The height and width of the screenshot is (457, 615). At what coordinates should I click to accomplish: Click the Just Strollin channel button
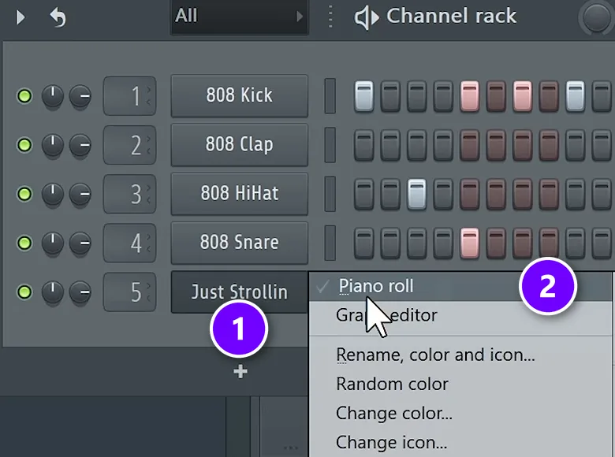[x=239, y=292]
